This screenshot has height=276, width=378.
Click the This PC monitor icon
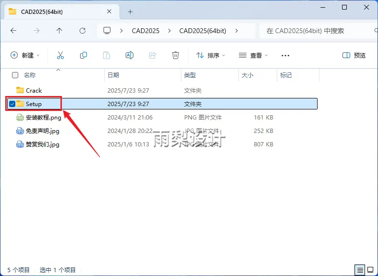point(107,30)
